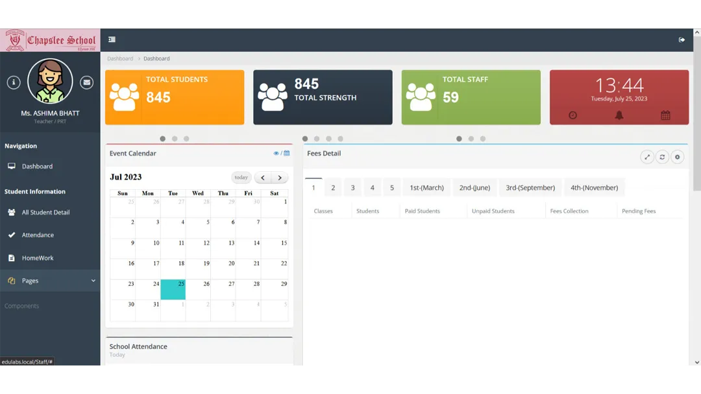The height and width of the screenshot is (394, 701).
Task: Go to next month in calendar
Action: coord(280,178)
